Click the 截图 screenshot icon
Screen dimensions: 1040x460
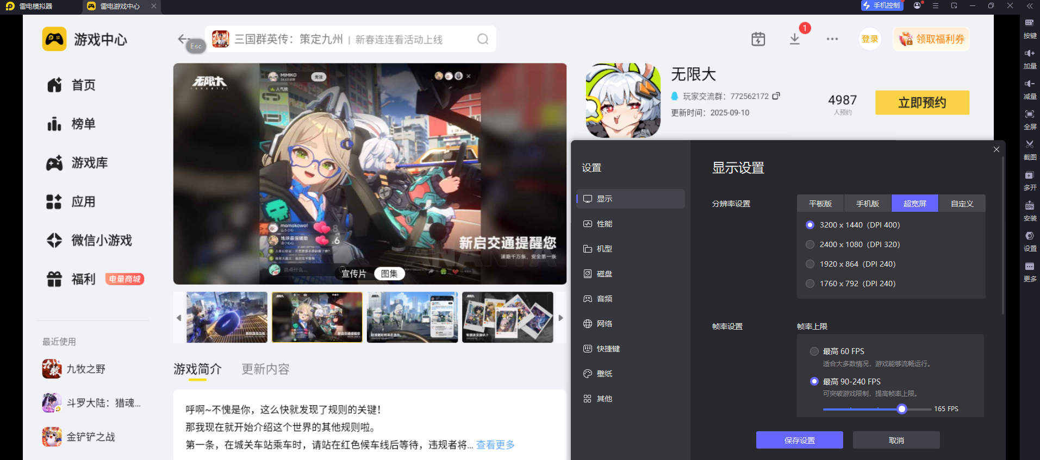coord(1030,150)
